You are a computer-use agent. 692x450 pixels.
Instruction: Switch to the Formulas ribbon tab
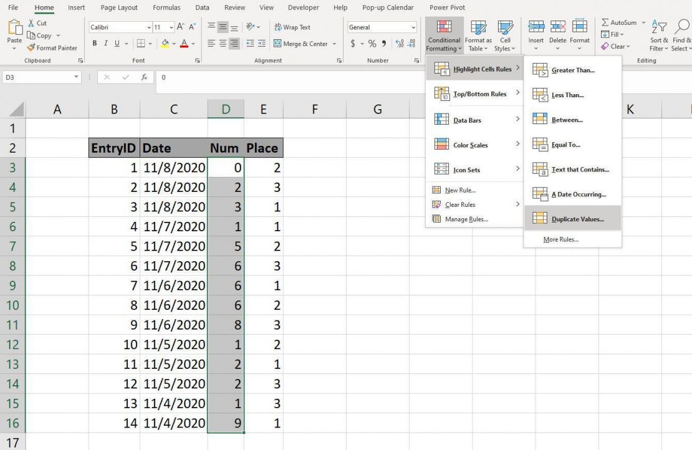166,7
